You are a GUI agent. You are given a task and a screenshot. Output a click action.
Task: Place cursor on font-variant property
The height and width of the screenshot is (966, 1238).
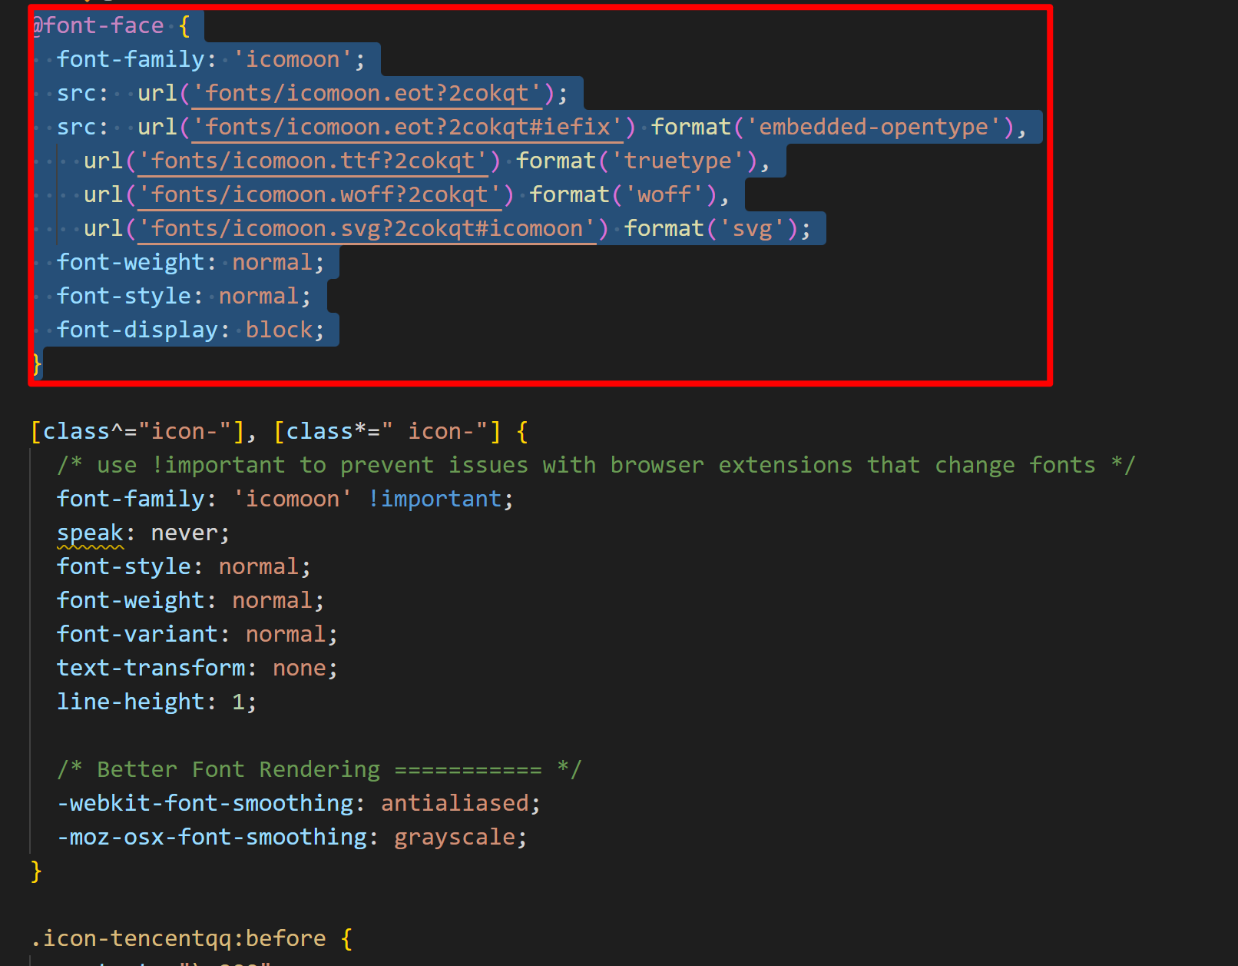(137, 634)
